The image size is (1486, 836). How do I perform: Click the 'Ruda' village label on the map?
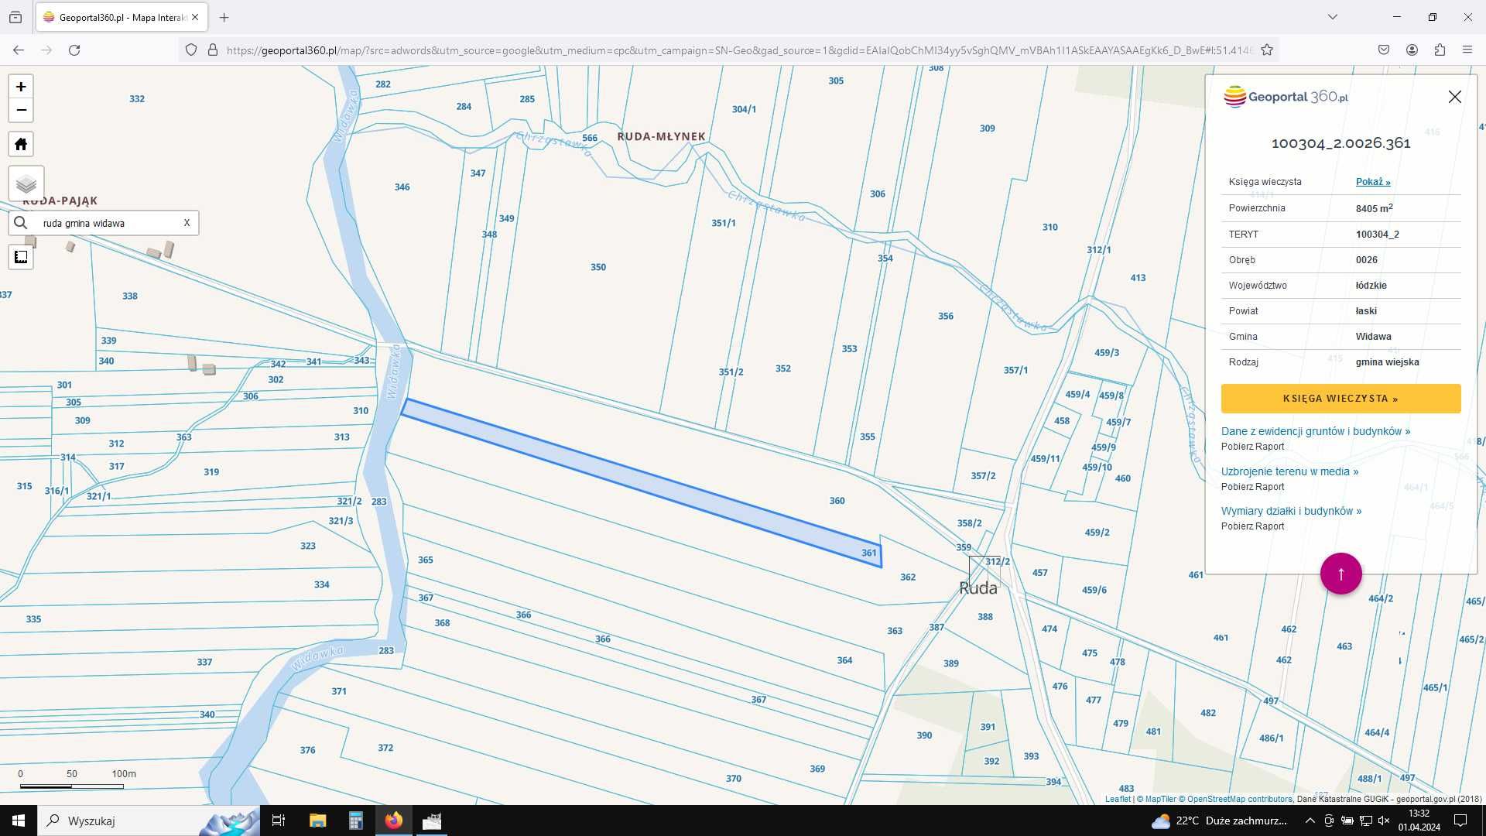(x=978, y=588)
